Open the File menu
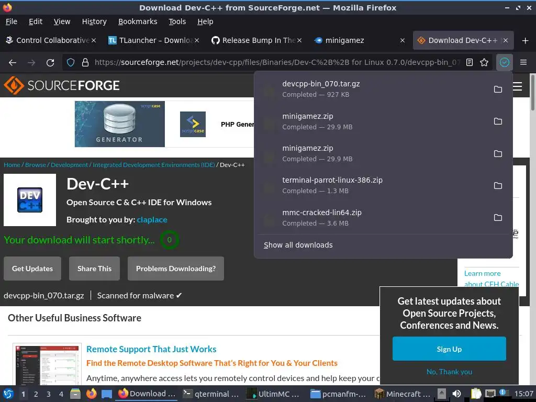 (x=12, y=21)
